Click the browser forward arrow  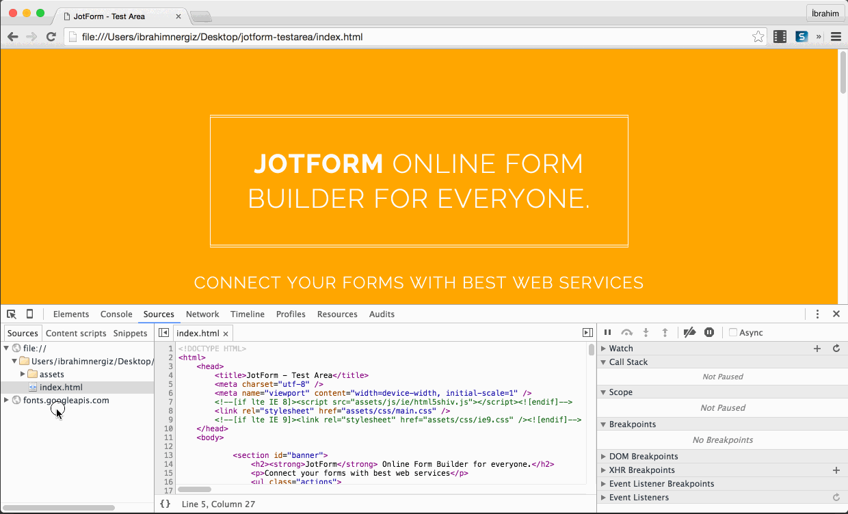tap(31, 37)
